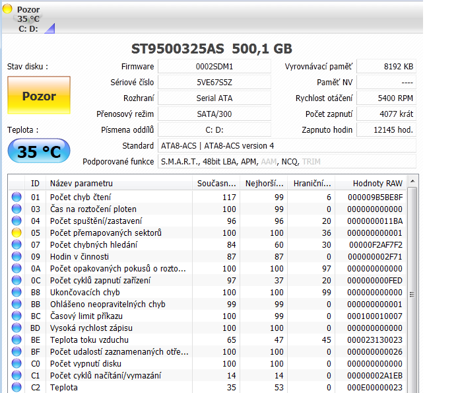Click the scrollbar up arrow of SMART table

click(x=412, y=182)
